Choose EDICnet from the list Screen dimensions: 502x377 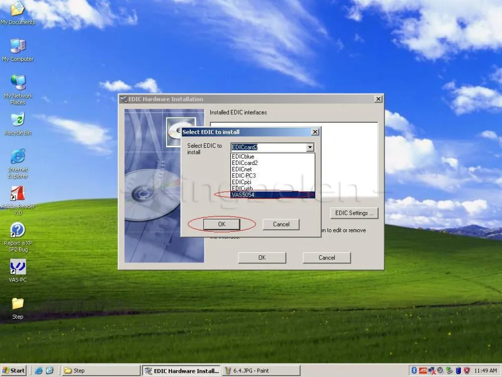pyautogui.click(x=273, y=169)
